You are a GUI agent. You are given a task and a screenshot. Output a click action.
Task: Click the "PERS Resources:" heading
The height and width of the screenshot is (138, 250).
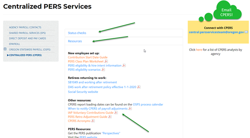[x=79, y=129]
